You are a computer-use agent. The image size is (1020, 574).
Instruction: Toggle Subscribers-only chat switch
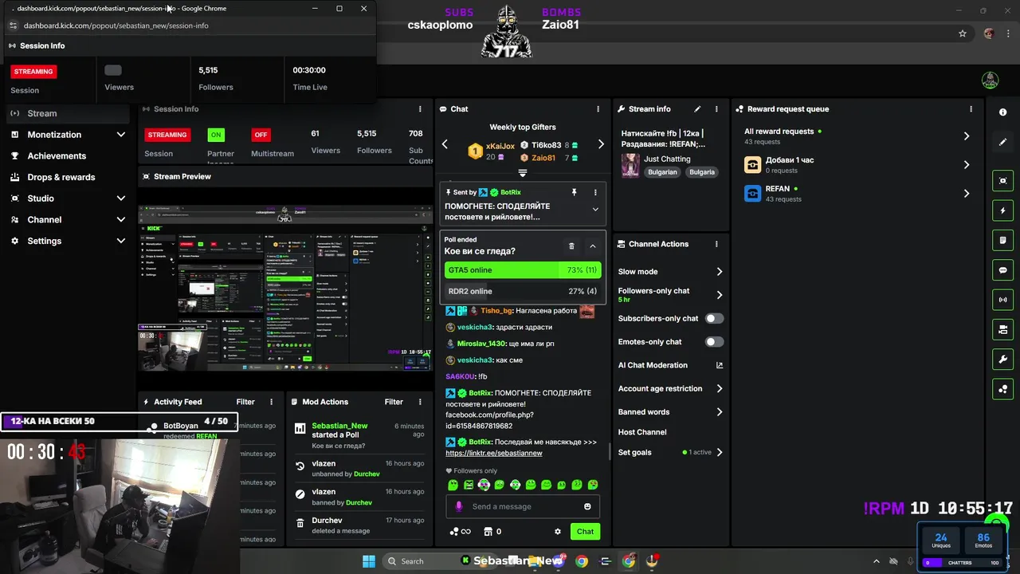[x=715, y=318]
